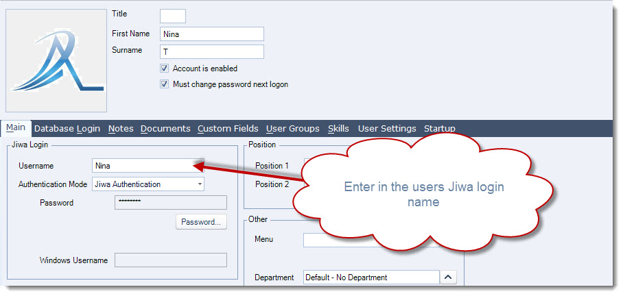
Task: Click the Windows Username field
Action: (170, 260)
